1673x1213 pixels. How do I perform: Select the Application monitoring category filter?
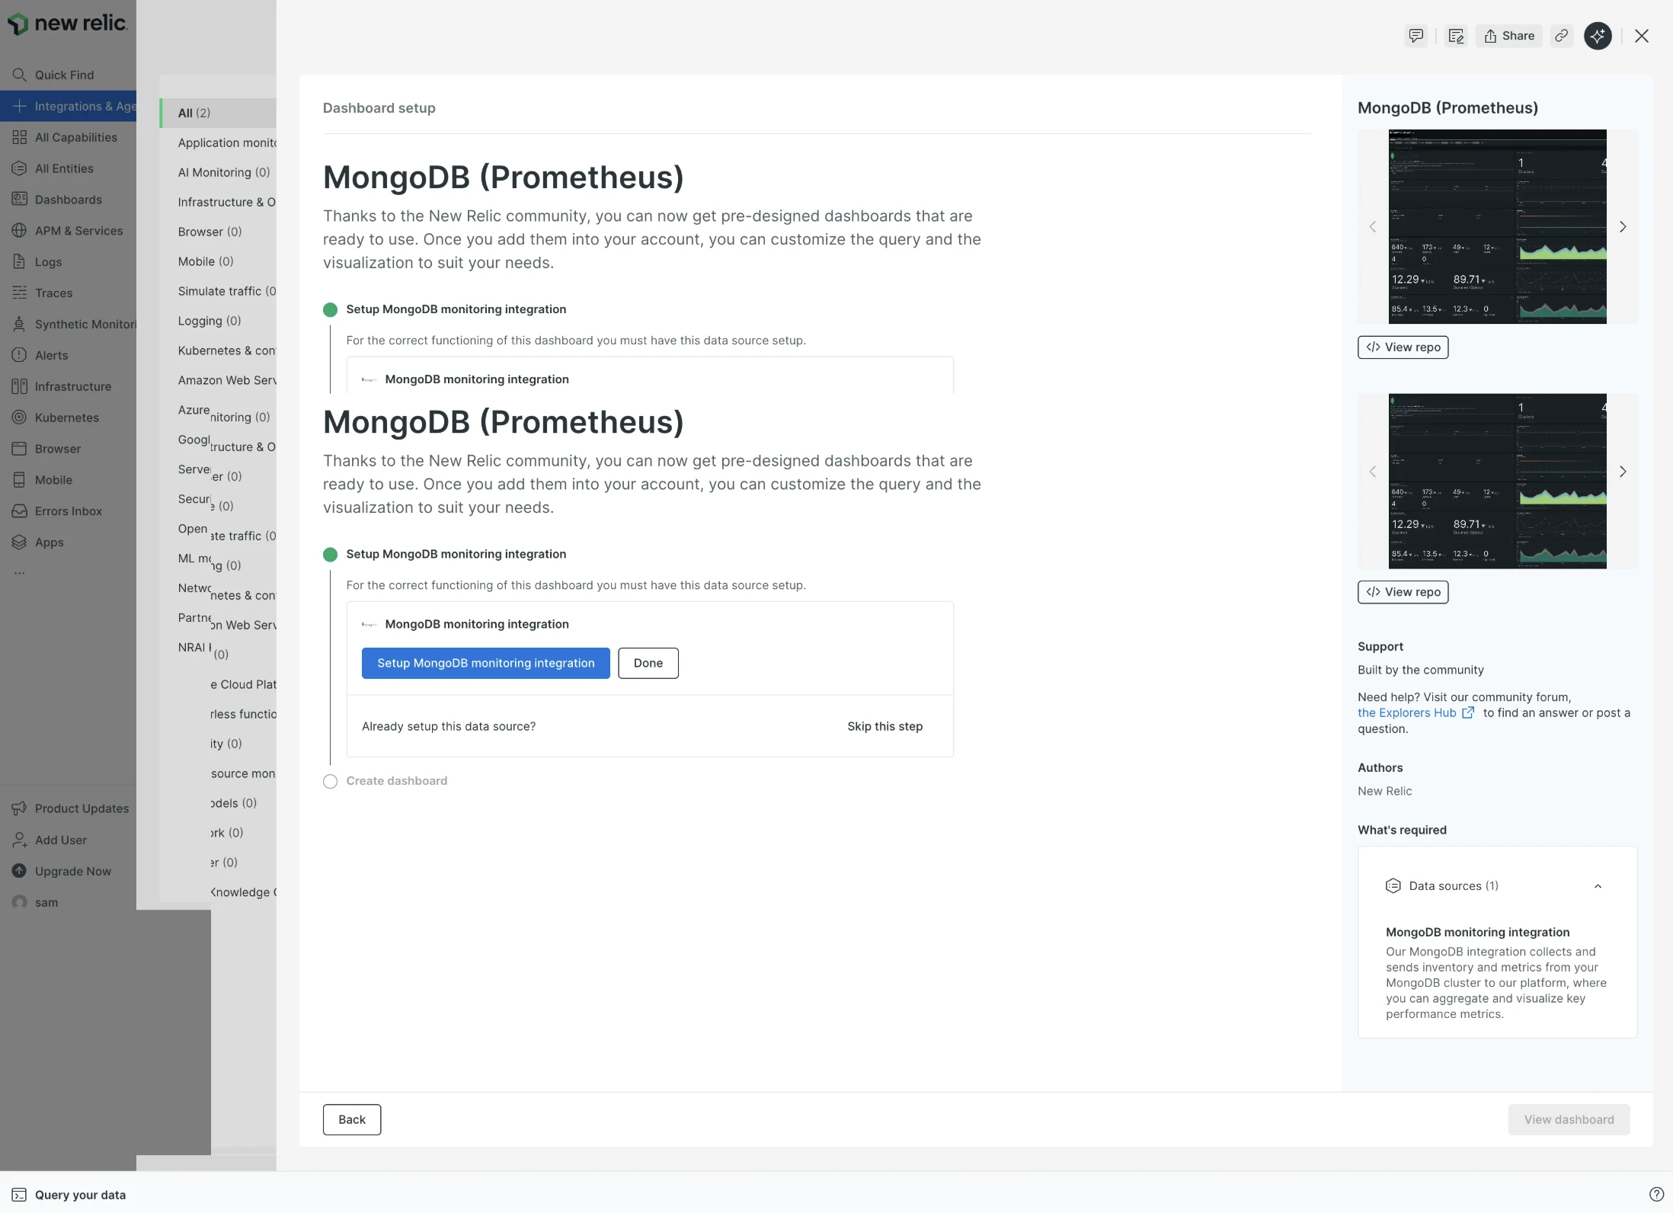click(x=227, y=142)
